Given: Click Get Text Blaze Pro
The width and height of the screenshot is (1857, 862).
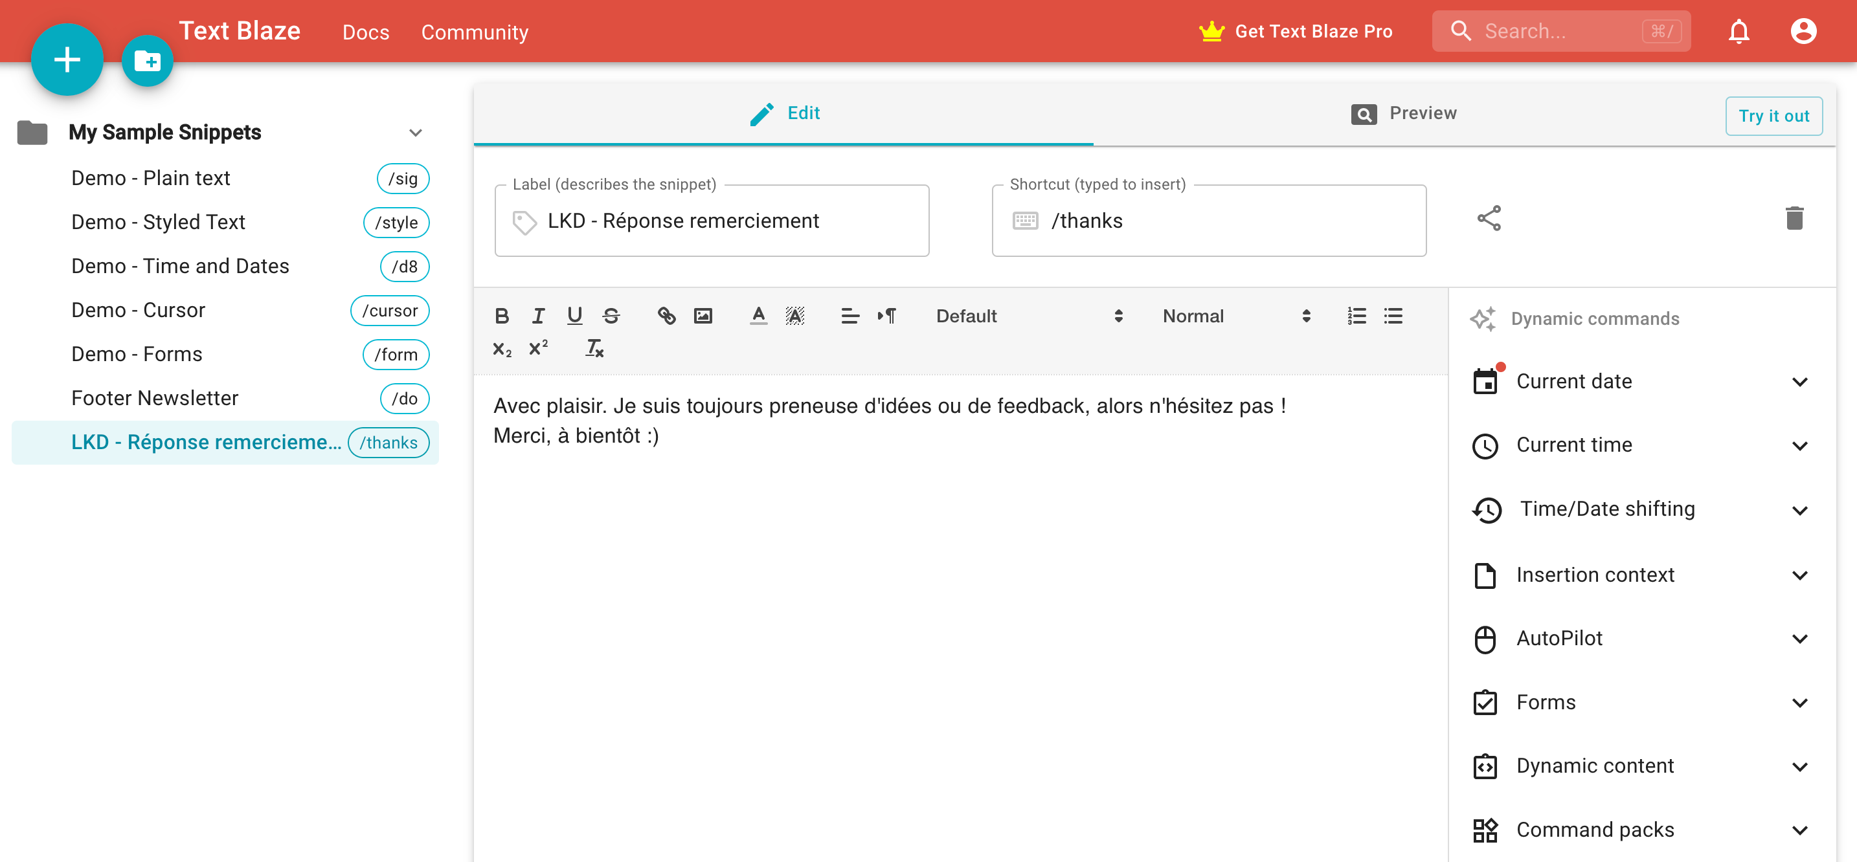Looking at the screenshot, I should tap(1296, 31).
